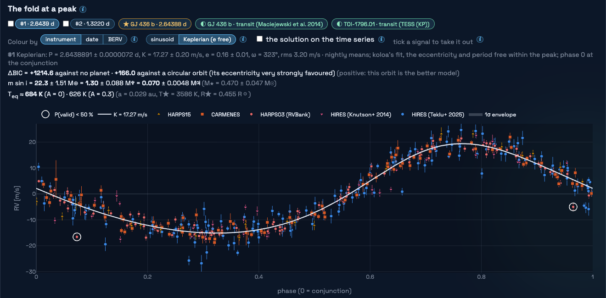
Task: Click GJ 436 b transit (Maciejewski et al. 2014) chip
Action: [x=261, y=24]
